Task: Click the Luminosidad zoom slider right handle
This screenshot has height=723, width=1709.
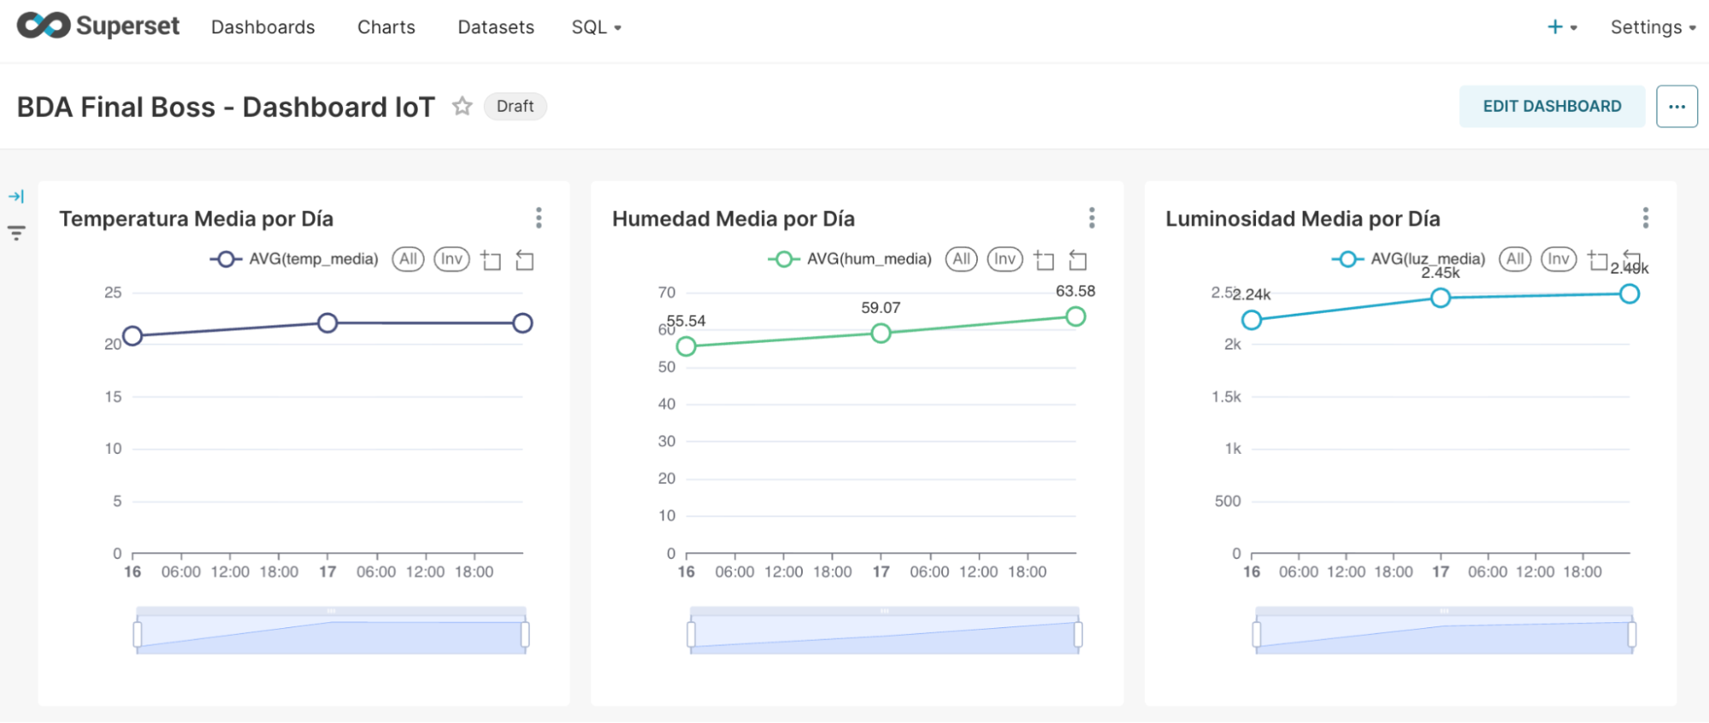Action: click(x=1632, y=634)
